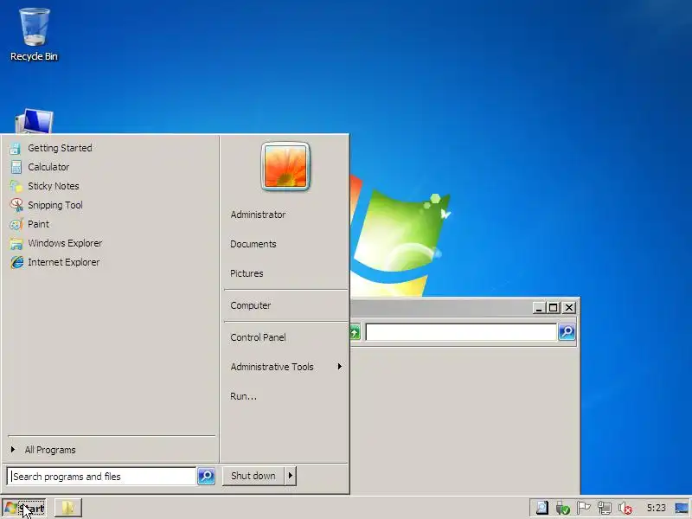This screenshot has height=519, width=692.
Task: Click the green refresh arrow in background window
Action: coord(355,332)
